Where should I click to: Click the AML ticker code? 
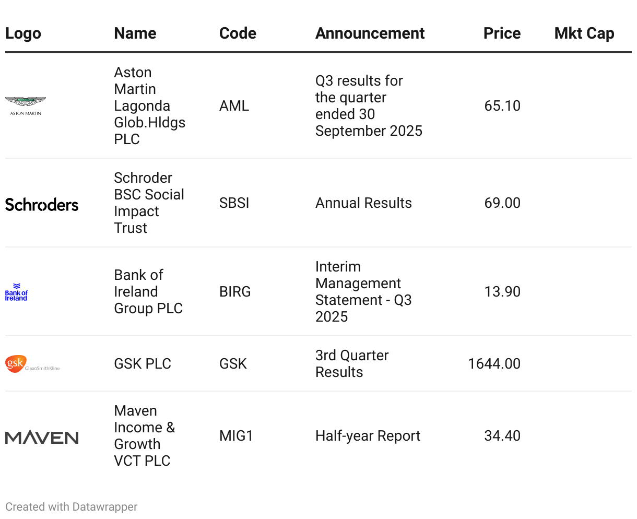coord(234,105)
